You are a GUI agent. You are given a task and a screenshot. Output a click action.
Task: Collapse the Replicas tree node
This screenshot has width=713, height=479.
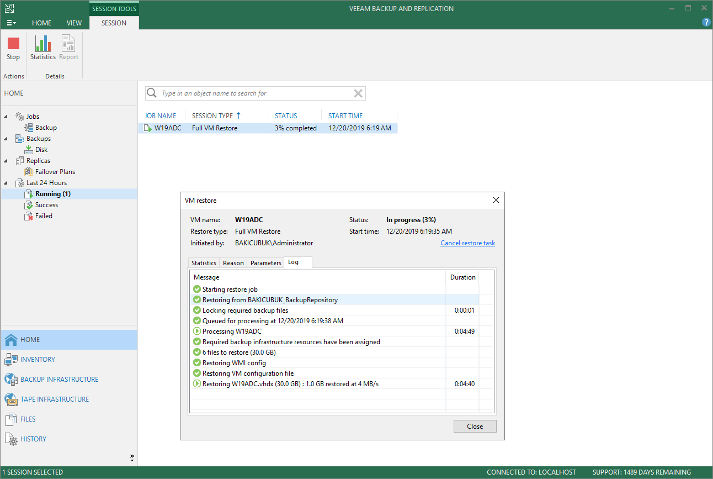pyautogui.click(x=6, y=161)
